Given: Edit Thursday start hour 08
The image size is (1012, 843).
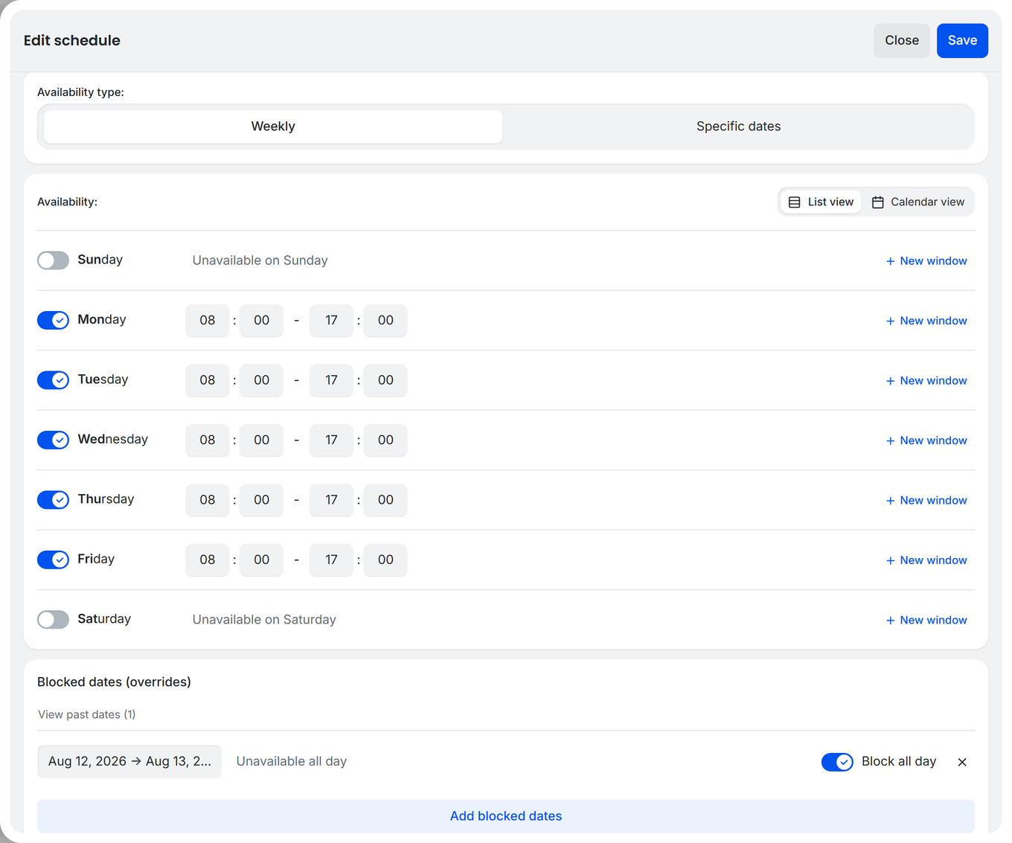Looking at the screenshot, I should point(208,500).
